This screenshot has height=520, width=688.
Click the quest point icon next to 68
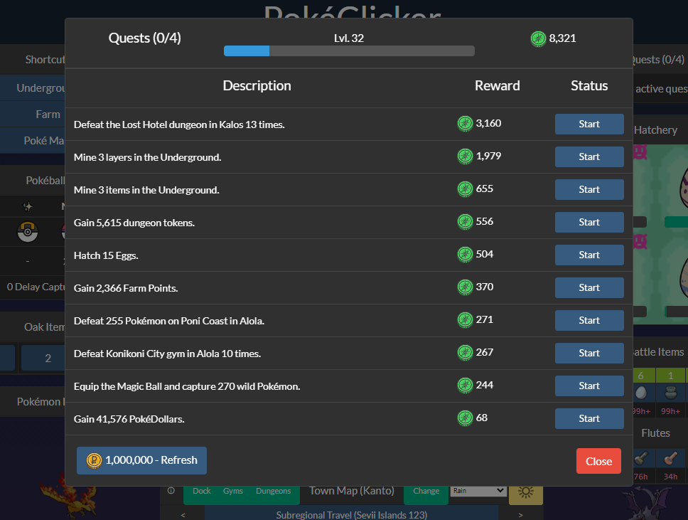pos(465,418)
